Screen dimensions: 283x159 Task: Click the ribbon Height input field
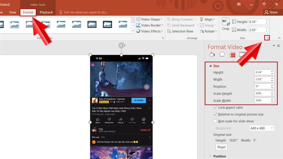coord(257,22)
